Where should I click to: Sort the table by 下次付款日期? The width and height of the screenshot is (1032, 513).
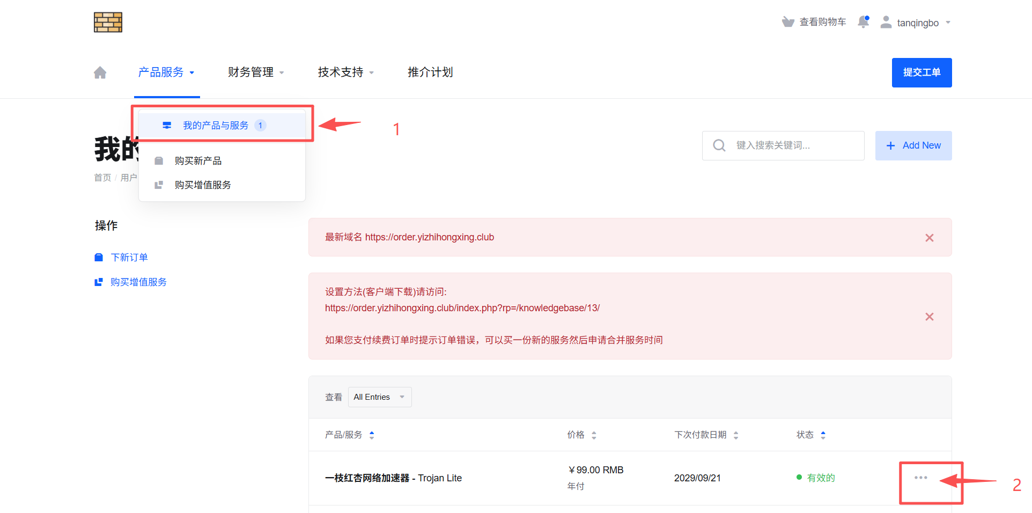(x=735, y=435)
